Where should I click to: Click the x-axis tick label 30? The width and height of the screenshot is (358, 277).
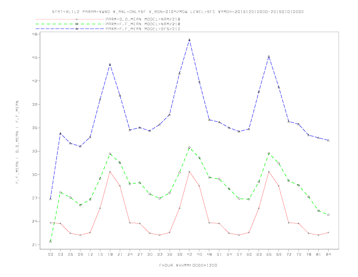tap(150, 254)
